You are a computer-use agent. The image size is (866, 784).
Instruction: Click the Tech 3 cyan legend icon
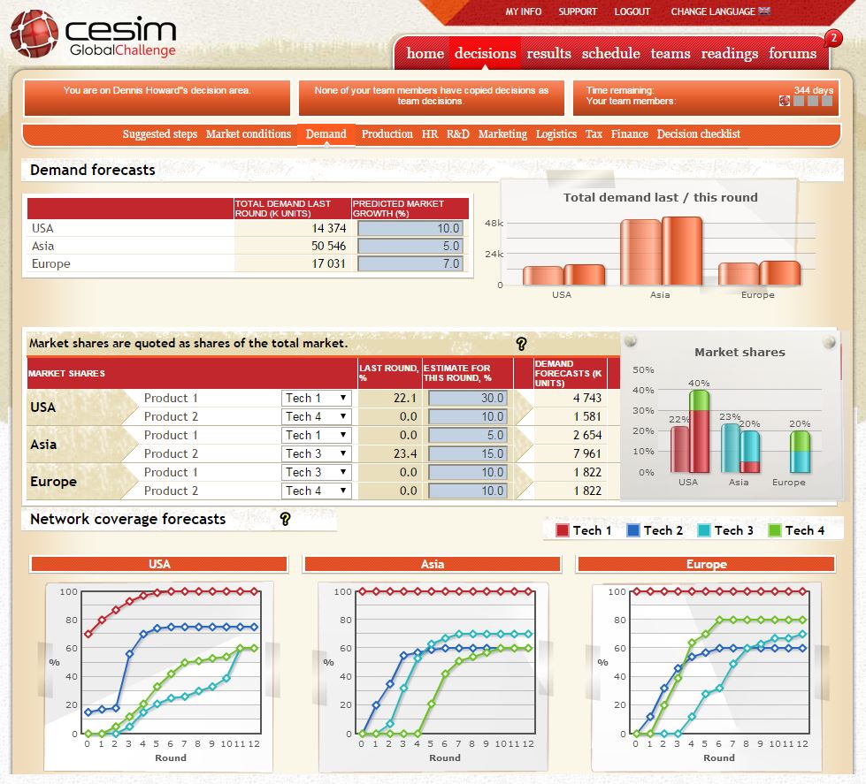(703, 530)
